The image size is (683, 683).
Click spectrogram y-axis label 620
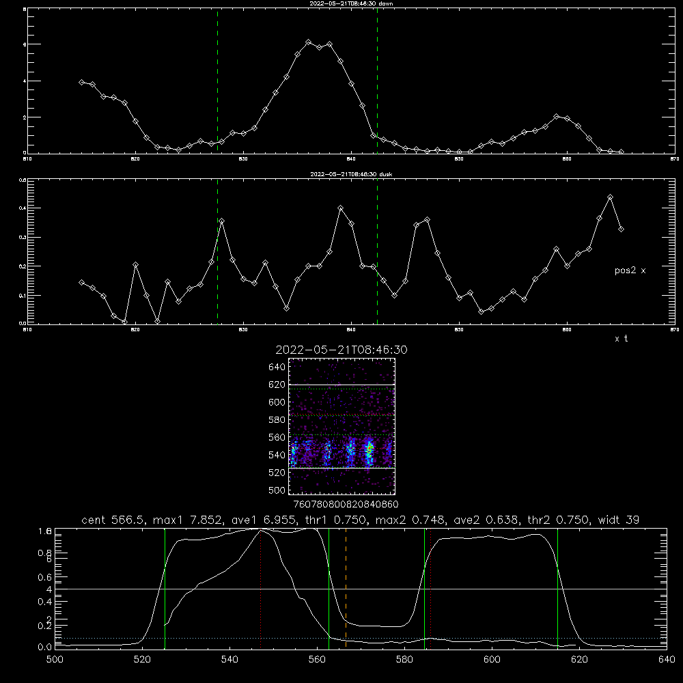tap(277, 385)
